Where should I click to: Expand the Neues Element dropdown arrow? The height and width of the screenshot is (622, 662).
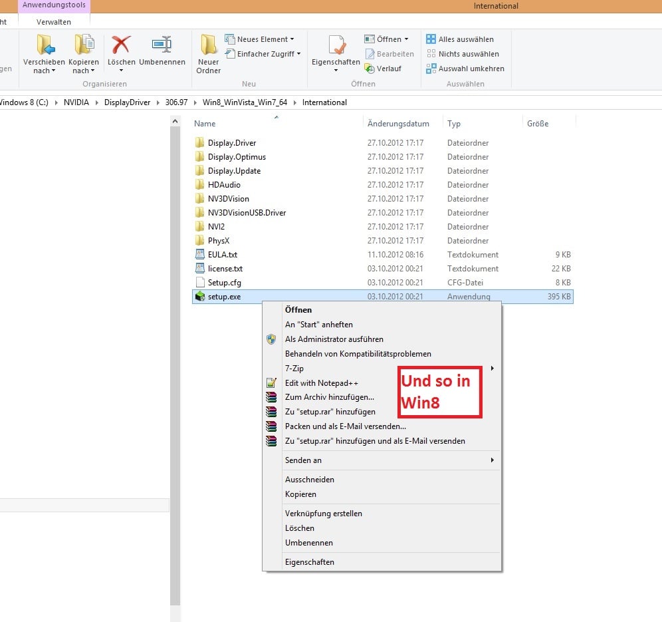pyautogui.click(x=292, y=39)
